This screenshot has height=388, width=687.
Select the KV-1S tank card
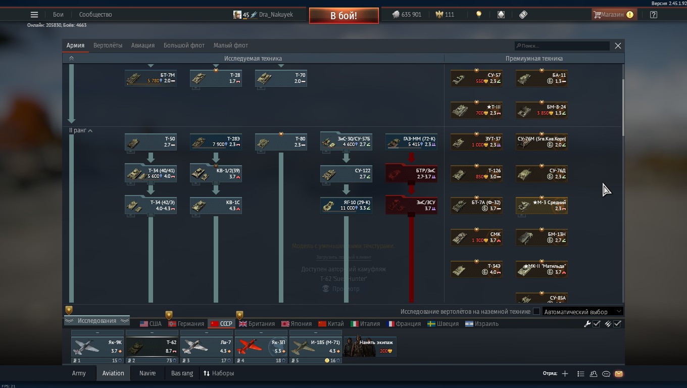tap(216, 206)
